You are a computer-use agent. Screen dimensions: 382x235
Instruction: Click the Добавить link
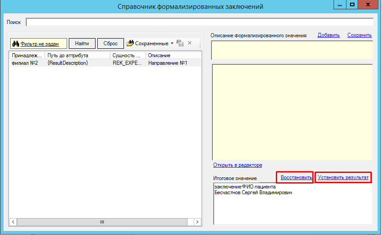[x=328, y=35]
